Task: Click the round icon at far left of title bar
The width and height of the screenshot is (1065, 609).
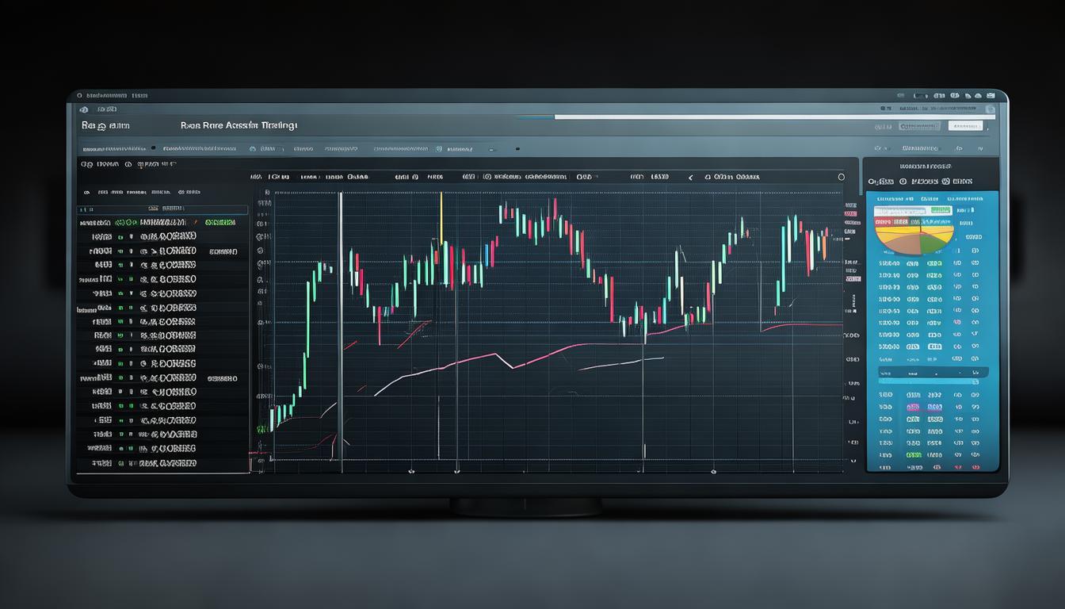Action: [78, 95]
